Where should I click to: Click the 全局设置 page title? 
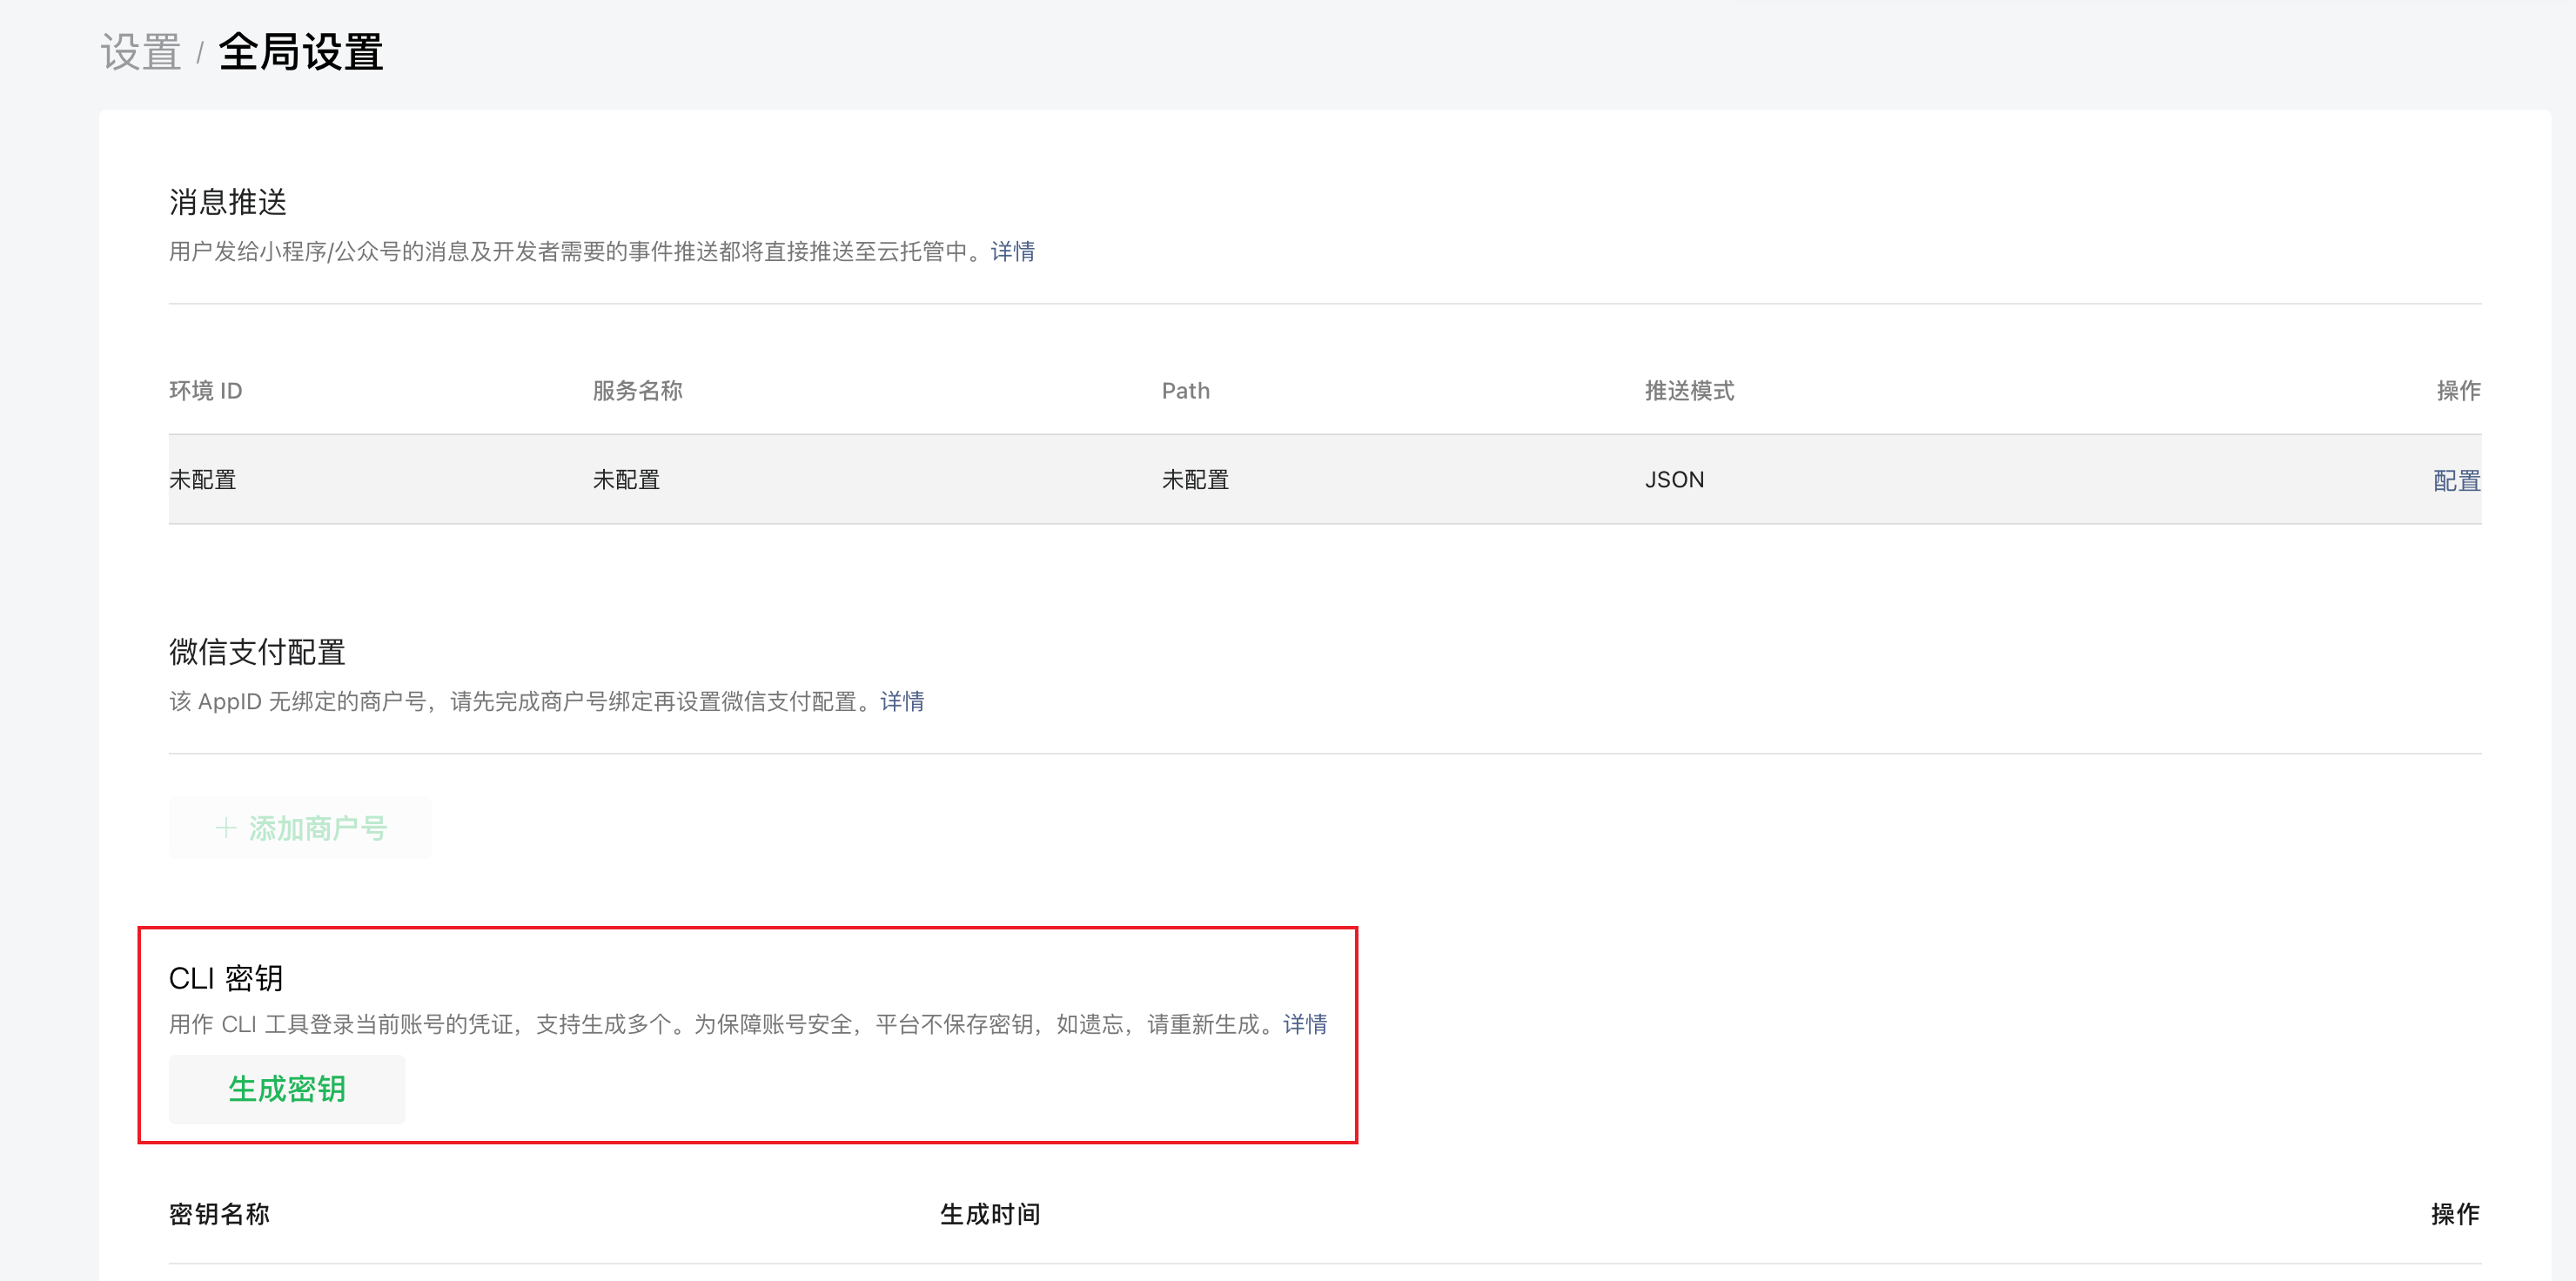point(301,52)
